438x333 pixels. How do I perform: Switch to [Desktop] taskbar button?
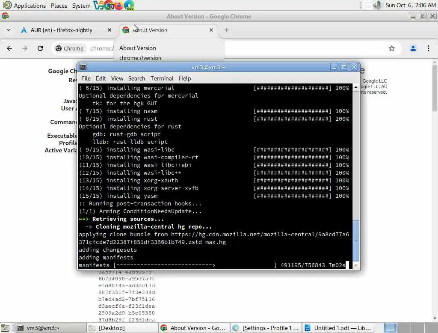coord(122,328)
